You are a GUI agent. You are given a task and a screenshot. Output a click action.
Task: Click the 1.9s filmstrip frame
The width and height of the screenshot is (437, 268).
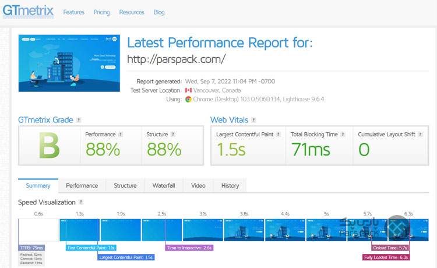pos(121,230)
